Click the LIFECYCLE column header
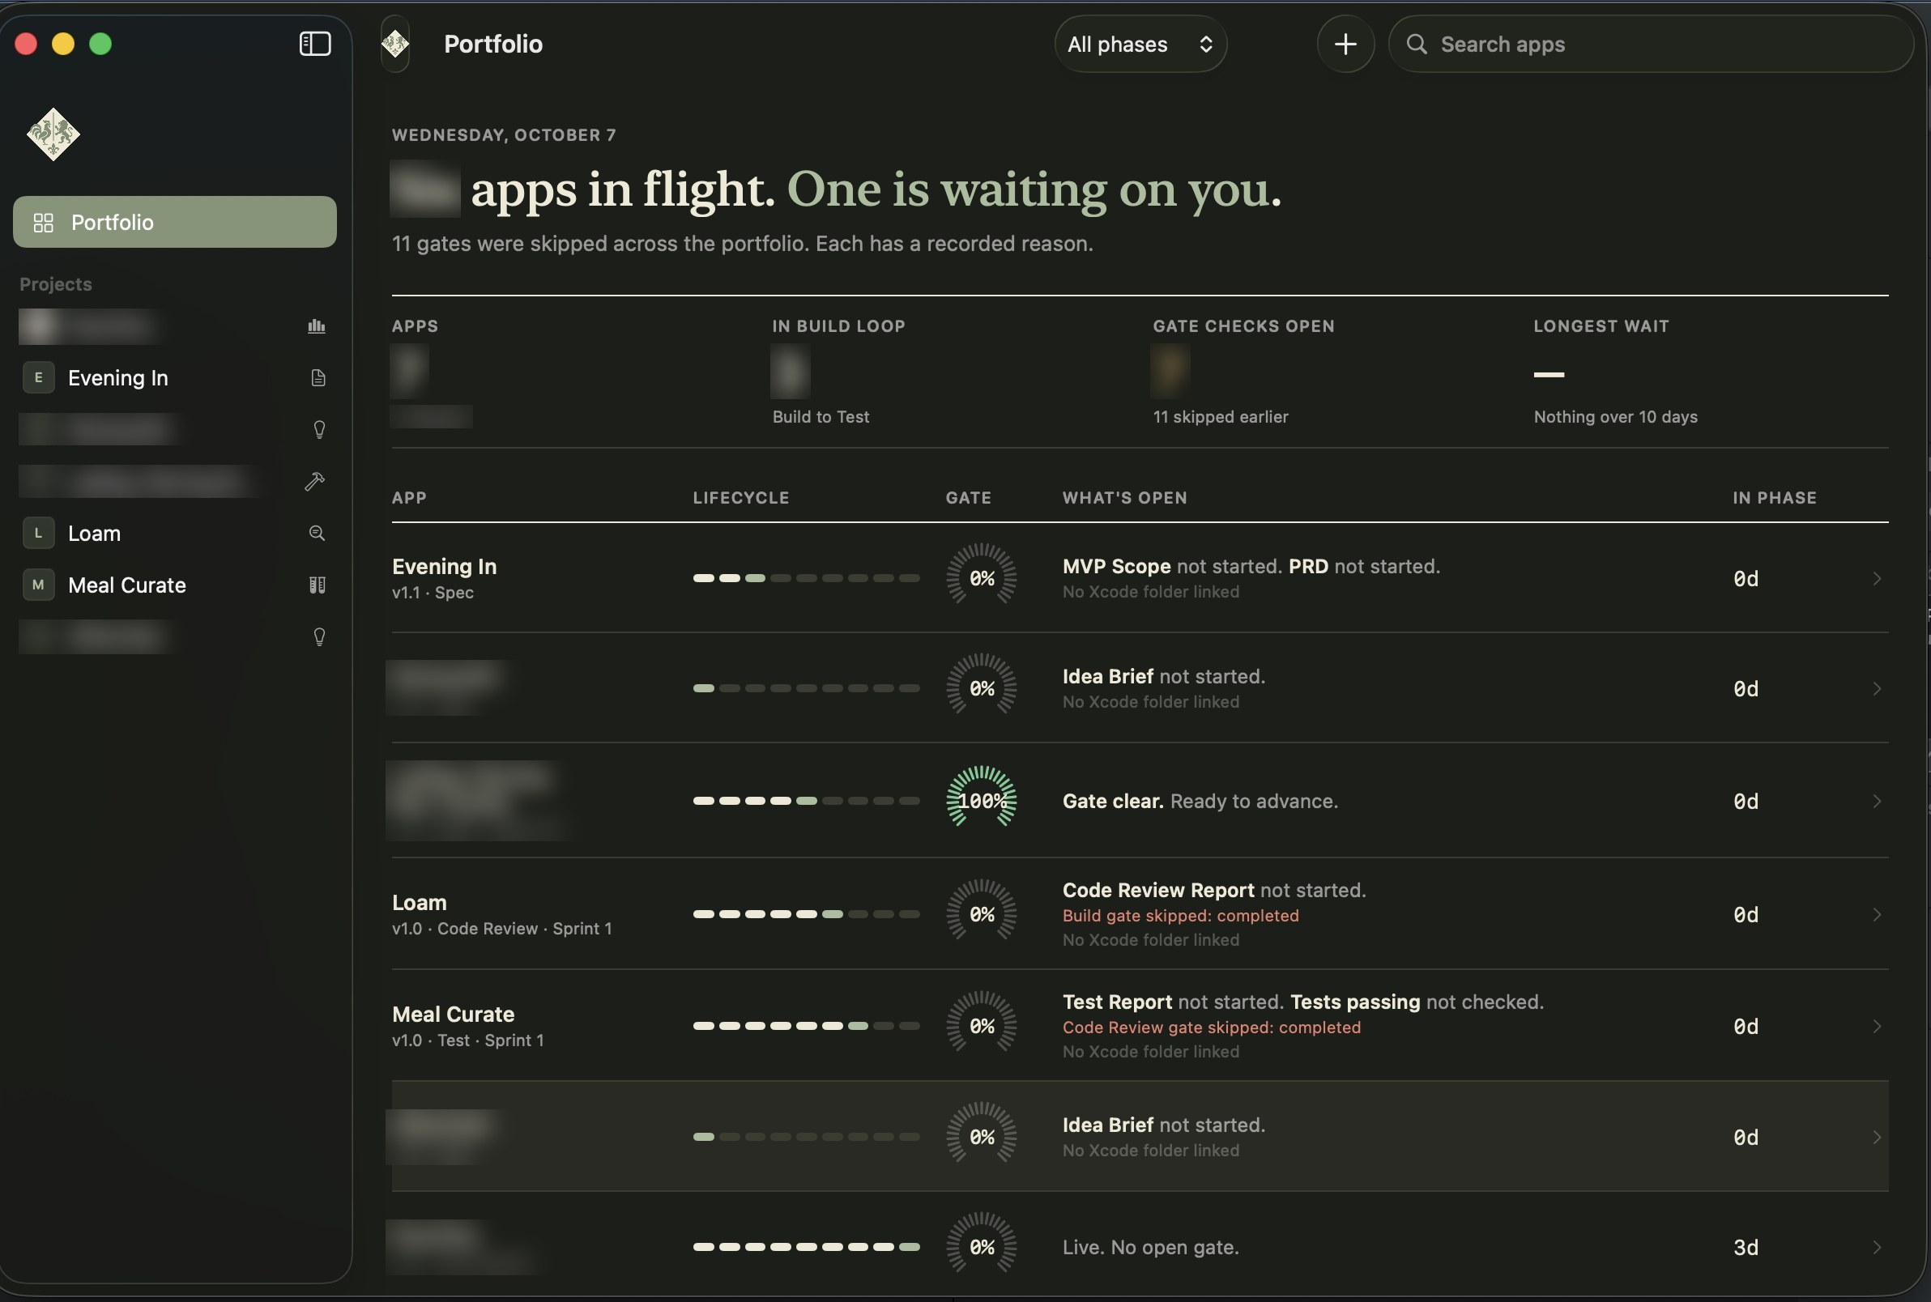Viewport: 1931px width, 1302px height. (x=741, y=497)
